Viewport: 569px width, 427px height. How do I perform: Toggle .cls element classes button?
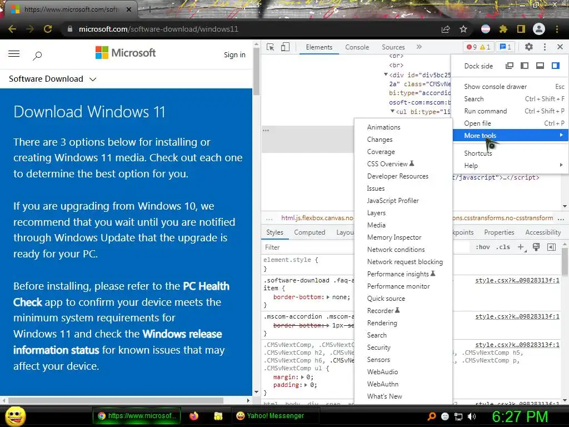tap(503, 247)
